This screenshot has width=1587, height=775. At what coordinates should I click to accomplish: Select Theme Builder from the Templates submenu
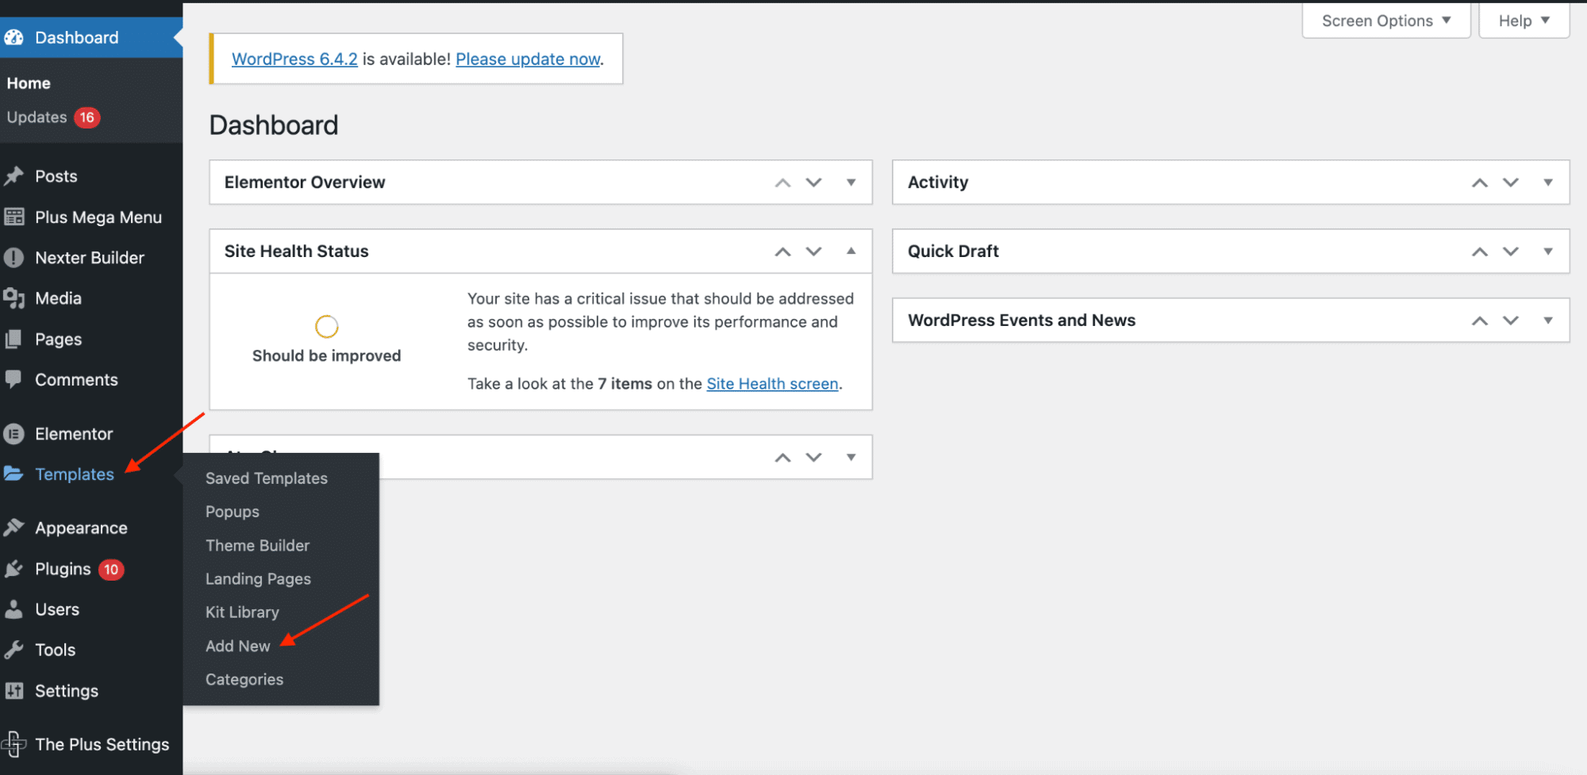(257, 545)
